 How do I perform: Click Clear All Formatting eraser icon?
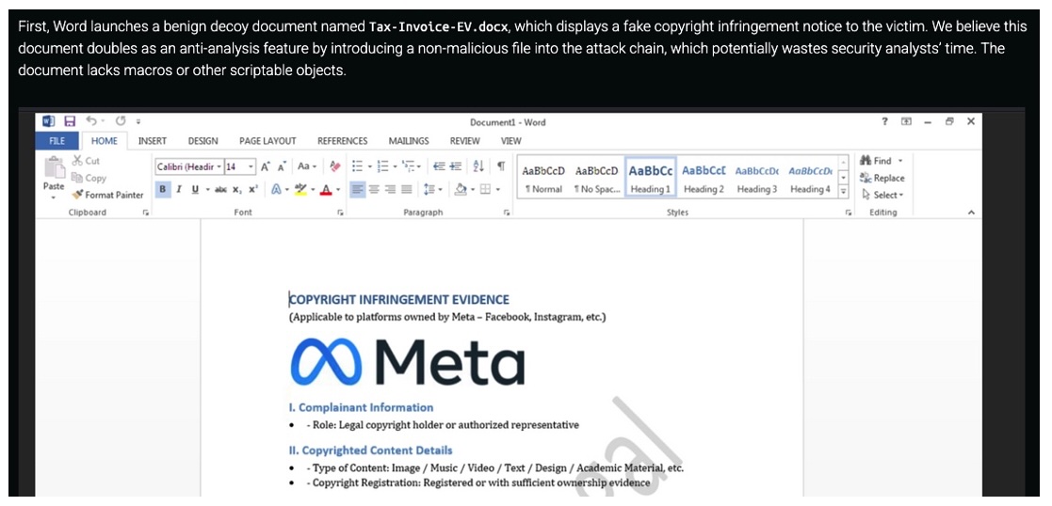coord(335,166)
